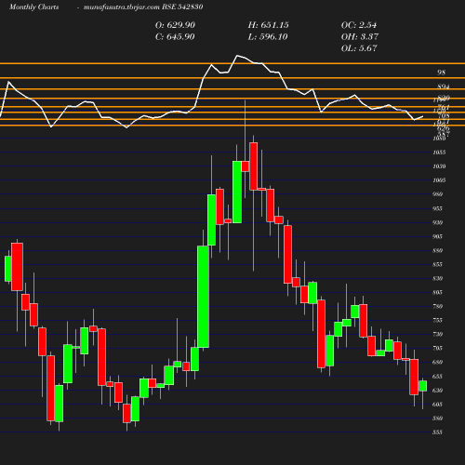
Task: Click the high value 'H: 651.15'
Action: click(x=268, y=25)
